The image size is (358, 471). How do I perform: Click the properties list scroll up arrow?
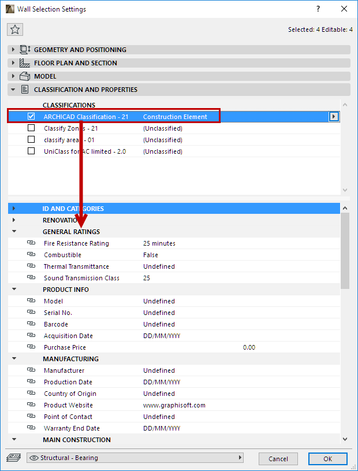(x=345, y=208)
